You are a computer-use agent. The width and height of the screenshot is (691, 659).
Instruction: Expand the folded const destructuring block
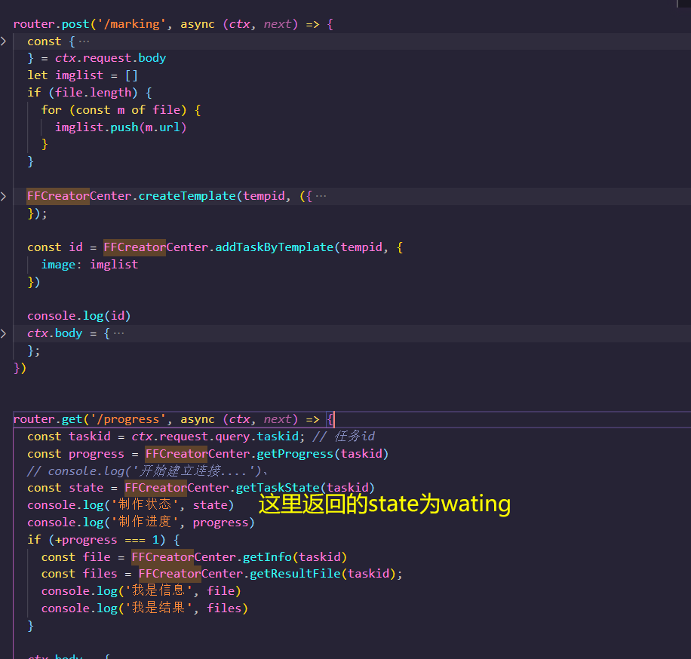pyautogui.click(x=4, y=41)
